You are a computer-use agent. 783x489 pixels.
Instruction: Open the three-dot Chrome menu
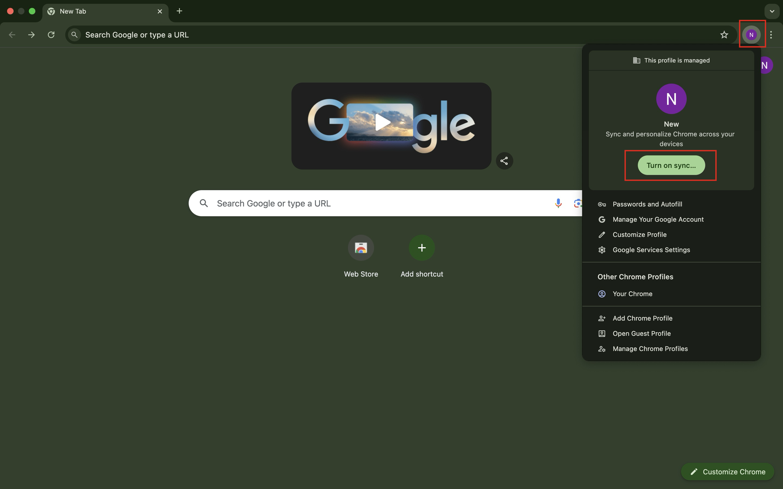pos(771,35)
